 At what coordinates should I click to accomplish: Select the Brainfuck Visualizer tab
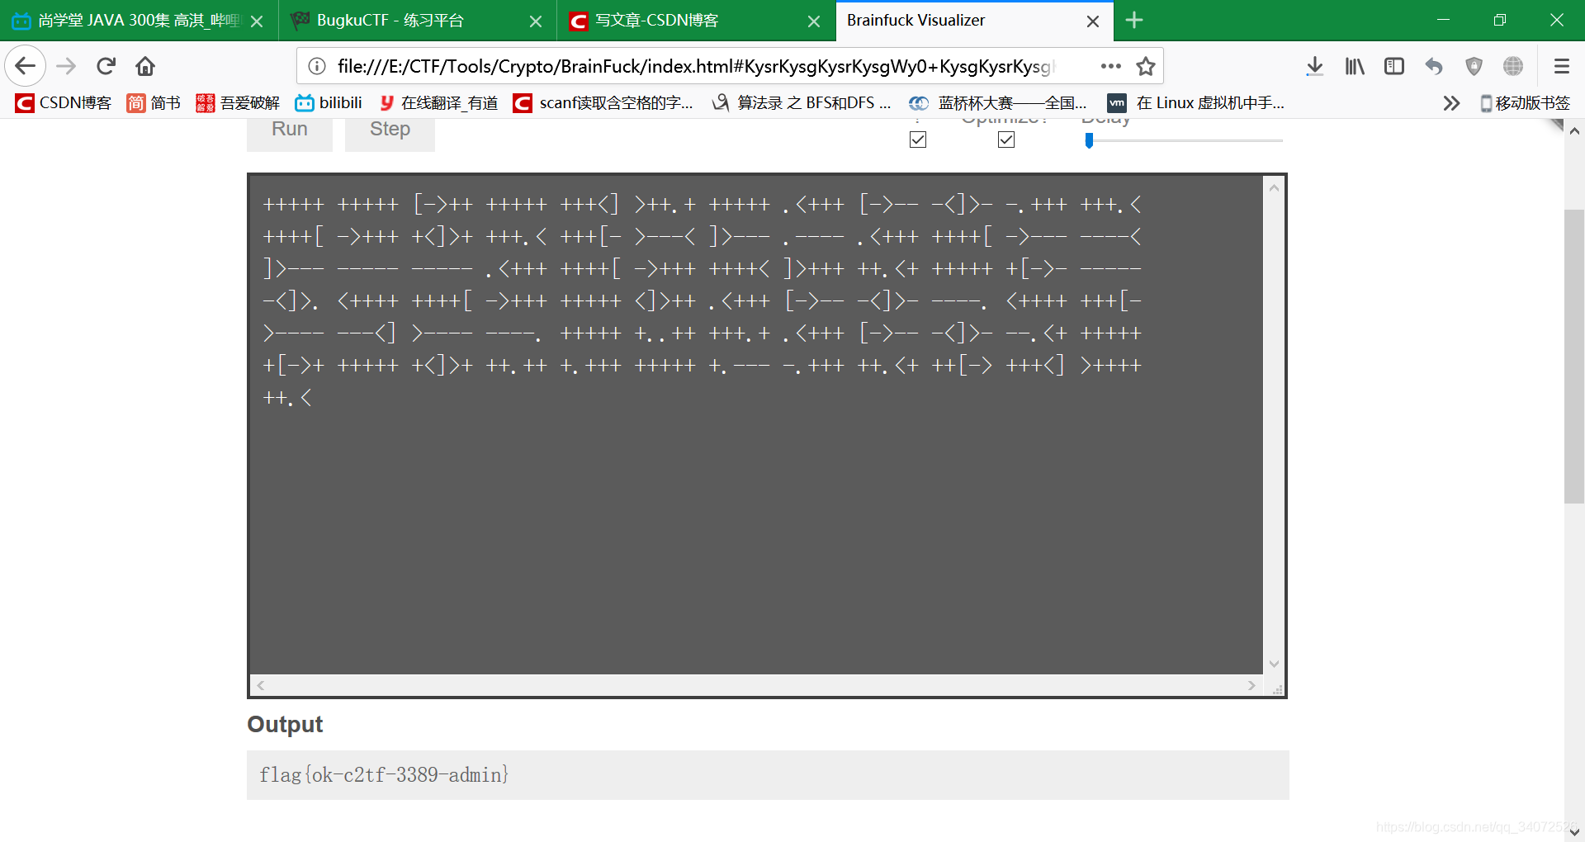[x=974, y=21]
